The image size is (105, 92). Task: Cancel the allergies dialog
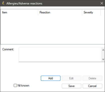tap(92, 86)
